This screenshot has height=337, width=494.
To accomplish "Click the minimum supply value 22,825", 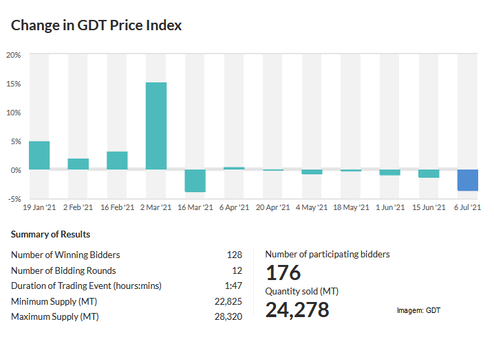I will click(x=228, y=302).
